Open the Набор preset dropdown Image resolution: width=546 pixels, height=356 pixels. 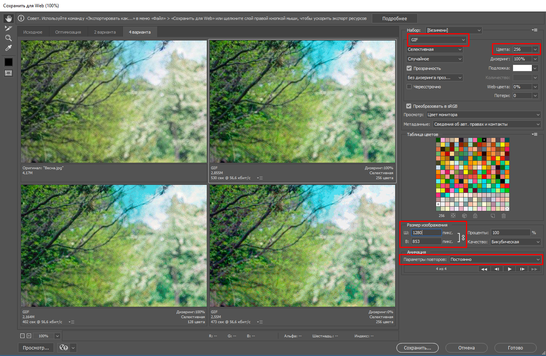454,30
